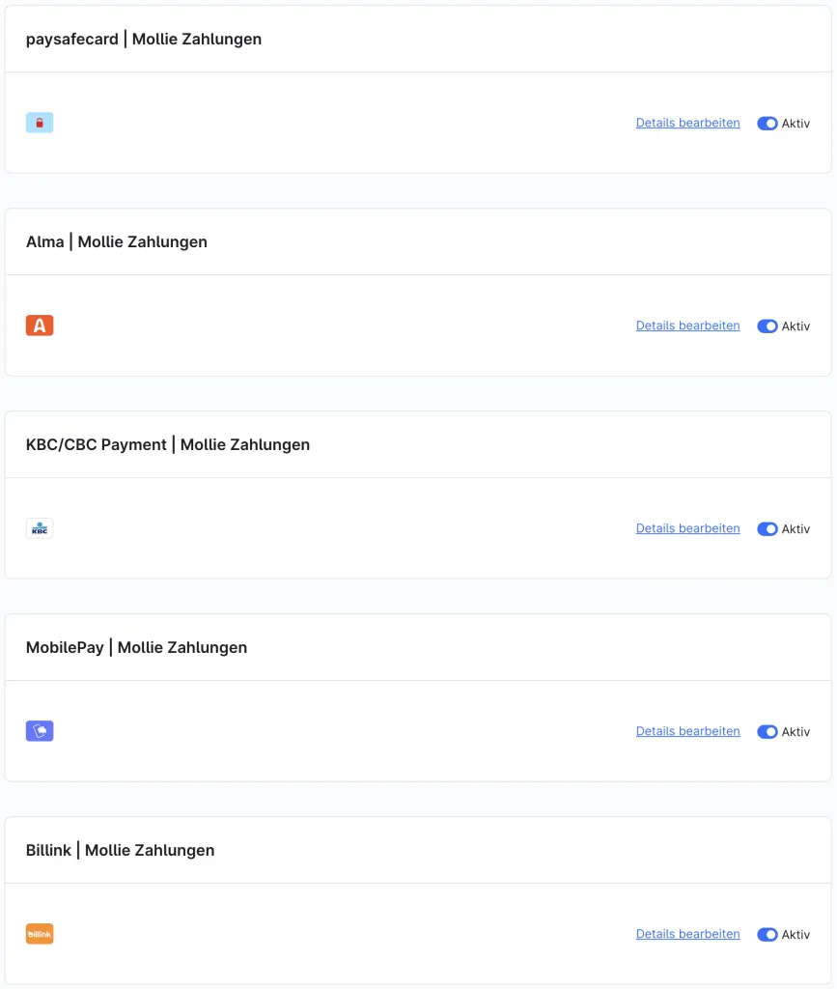Open Details bearbeiten for KBC/CBC Payment
837x989 pixels.
687,528
